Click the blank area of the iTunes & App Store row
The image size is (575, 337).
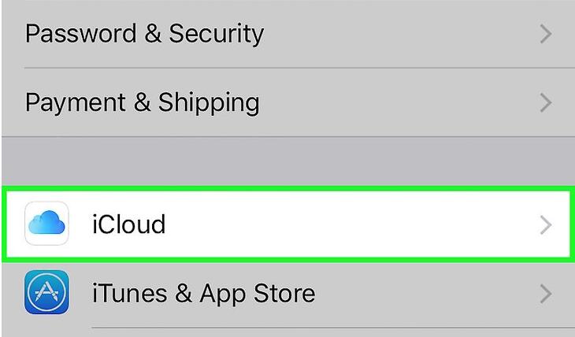425,294
